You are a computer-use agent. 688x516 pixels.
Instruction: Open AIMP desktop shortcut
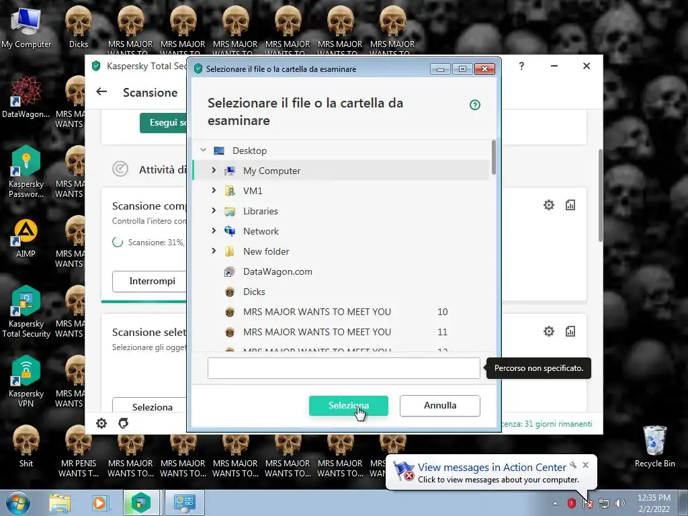26,238
